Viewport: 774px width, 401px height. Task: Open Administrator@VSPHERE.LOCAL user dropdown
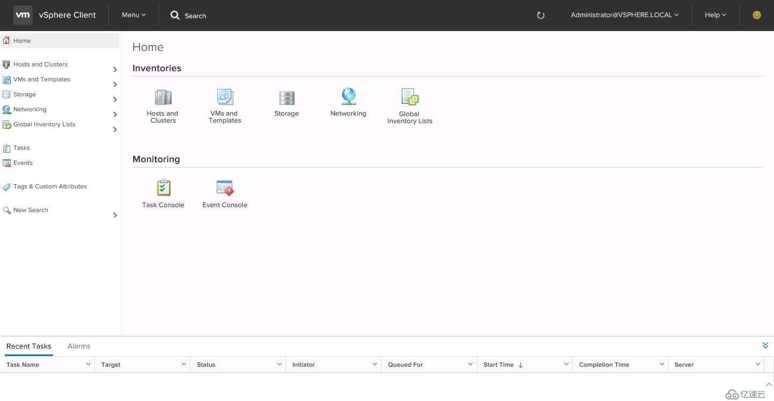(624, 15)
